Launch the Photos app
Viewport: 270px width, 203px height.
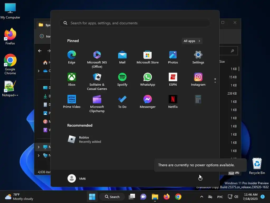click(x=173, y=57)
